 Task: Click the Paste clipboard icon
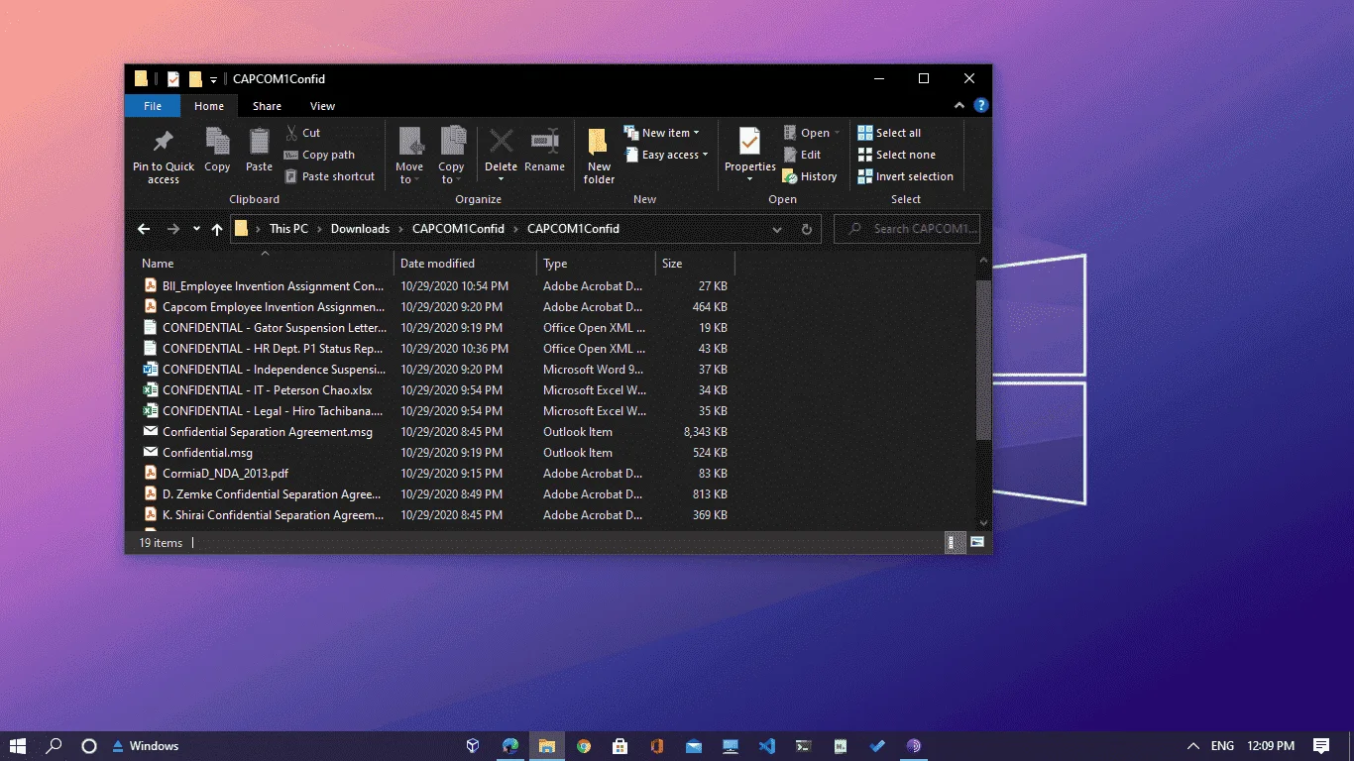point(259,141)
